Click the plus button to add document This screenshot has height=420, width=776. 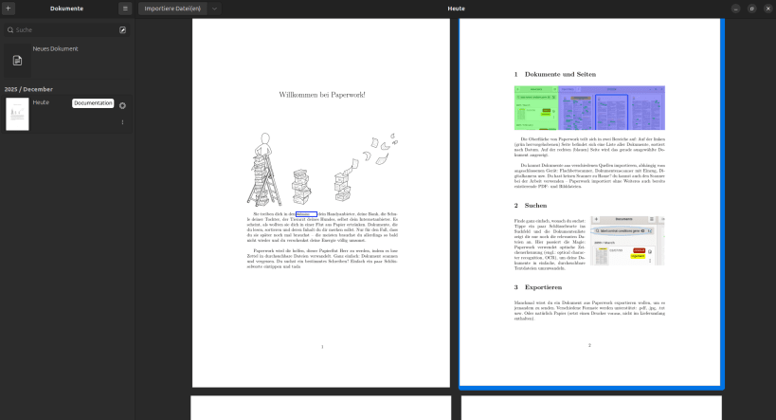click(8, 9)
